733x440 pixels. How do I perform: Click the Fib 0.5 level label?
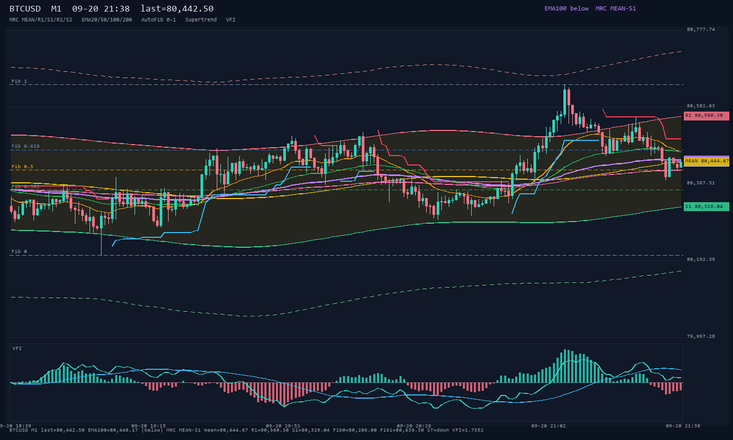click(23, 167)
